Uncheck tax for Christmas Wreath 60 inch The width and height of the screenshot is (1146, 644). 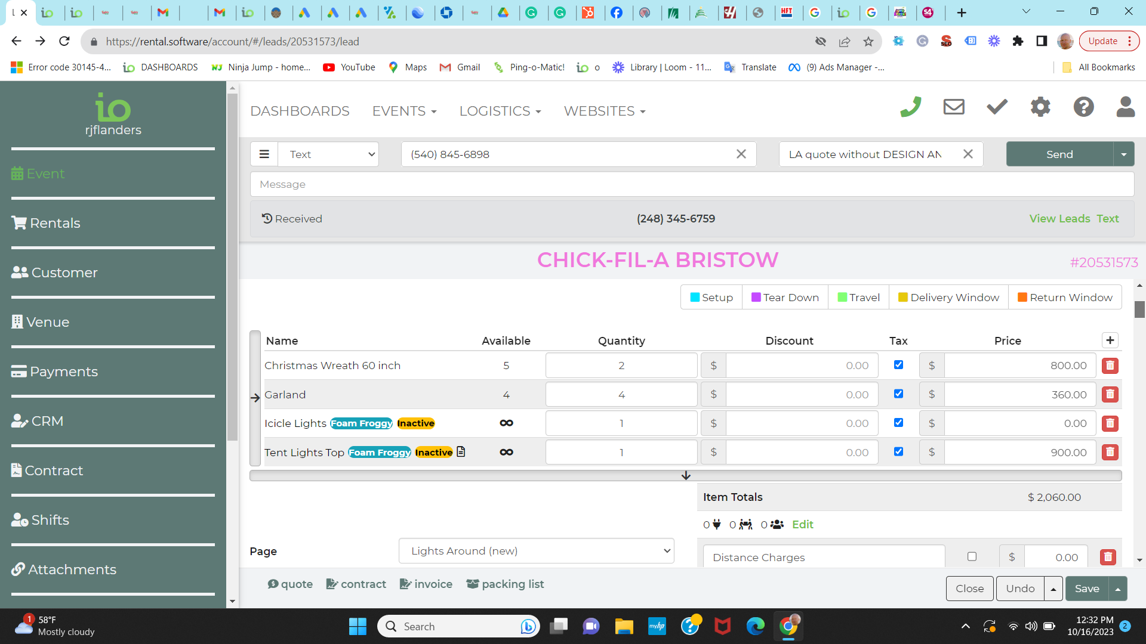pos(898,365)
